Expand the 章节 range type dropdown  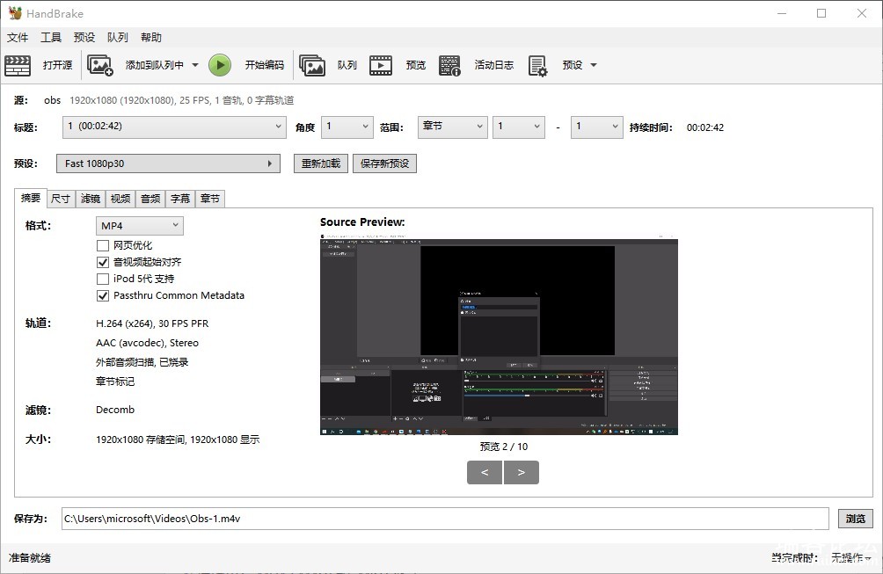pos(452,127)
